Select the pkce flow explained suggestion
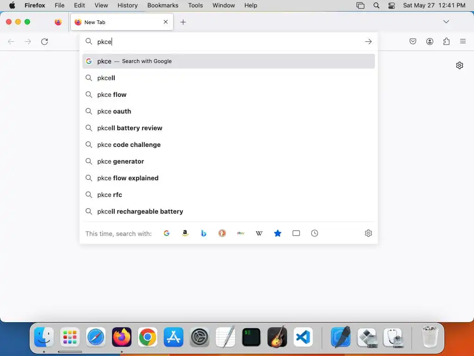This screenshot has height=356, width=474. pyautogui.click(x=229, y=178)
